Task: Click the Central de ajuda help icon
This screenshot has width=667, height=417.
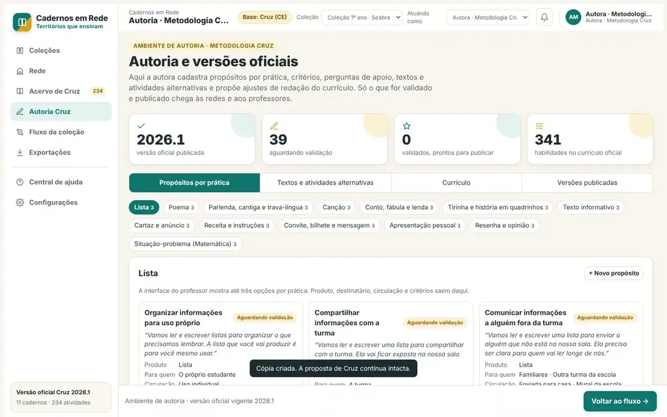Action: (x=20, y=182)
